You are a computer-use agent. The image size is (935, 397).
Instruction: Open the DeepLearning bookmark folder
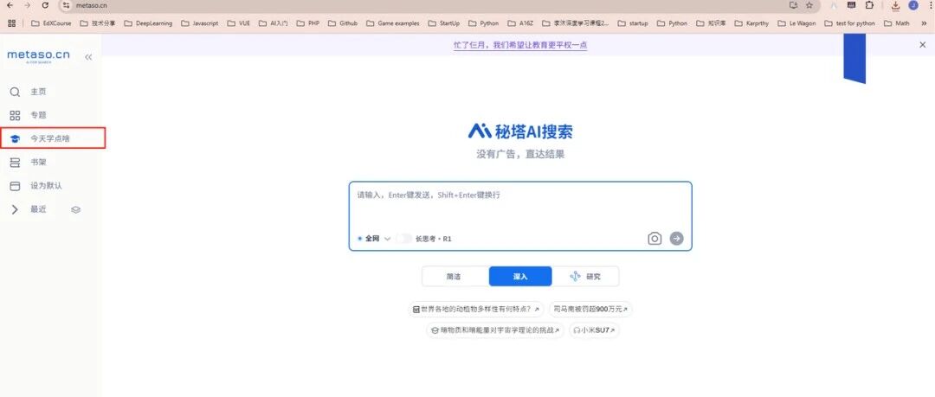148,23
